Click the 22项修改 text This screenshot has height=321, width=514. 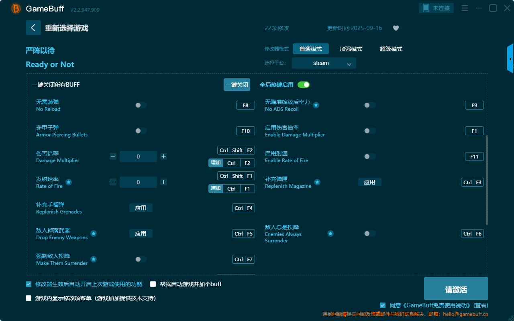point(277,28)
